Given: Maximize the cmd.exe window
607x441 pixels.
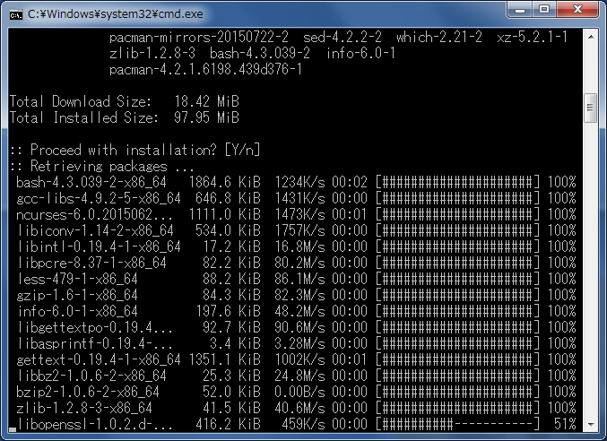Looking at the screenshot, I should (x=544, y=9).
